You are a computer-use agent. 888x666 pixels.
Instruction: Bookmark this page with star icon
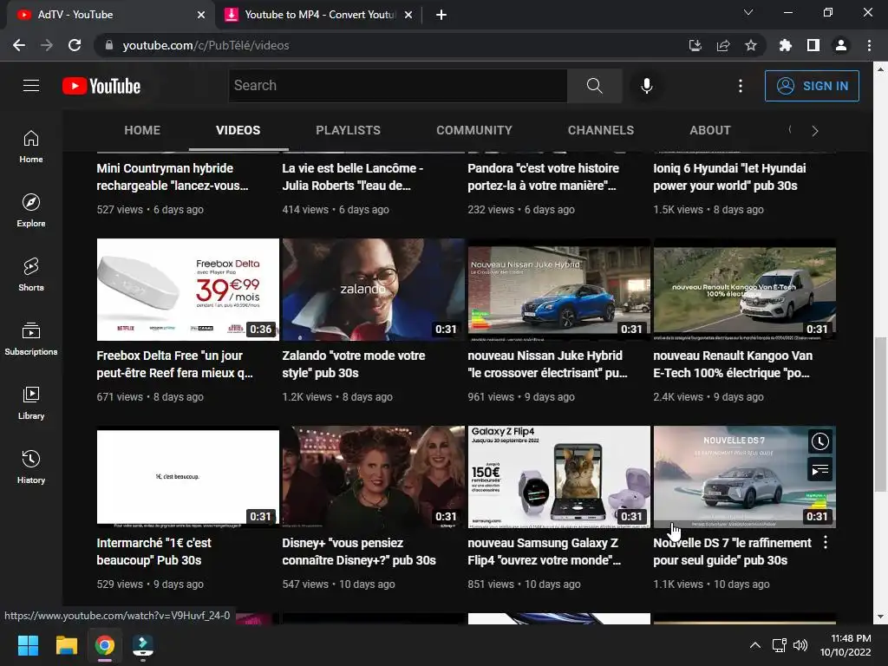(x=751, y=45)
